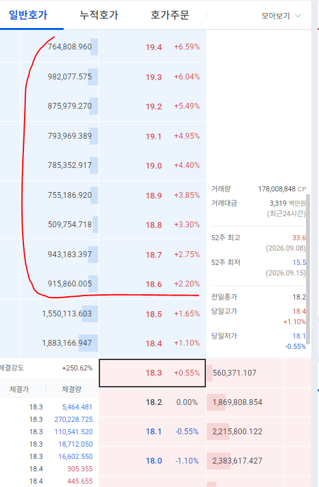Select the highlighted 18.3 current price cell
This screenshot has width=319, height=487.
pos(152,372)
